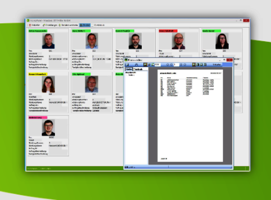Click the red Mitarbeiter icon in toolbar

pyautogui.click(x=29, y=25)
